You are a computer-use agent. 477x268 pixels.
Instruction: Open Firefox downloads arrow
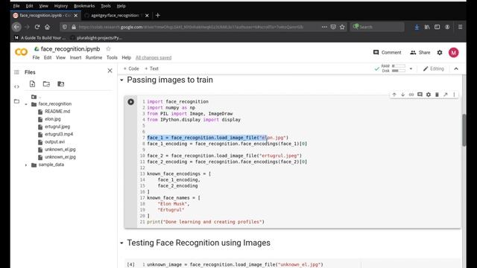click(417, 27)
